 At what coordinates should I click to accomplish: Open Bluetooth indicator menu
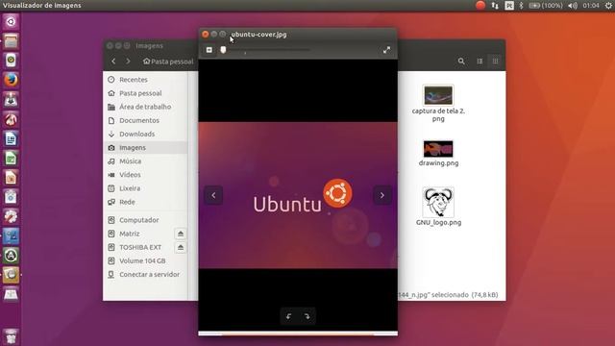tap(521, 5)
